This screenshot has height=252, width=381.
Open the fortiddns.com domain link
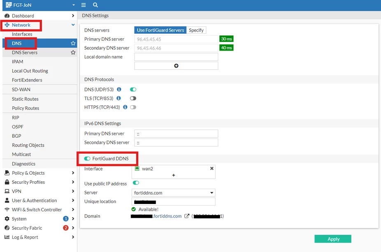tap(167, 216)
